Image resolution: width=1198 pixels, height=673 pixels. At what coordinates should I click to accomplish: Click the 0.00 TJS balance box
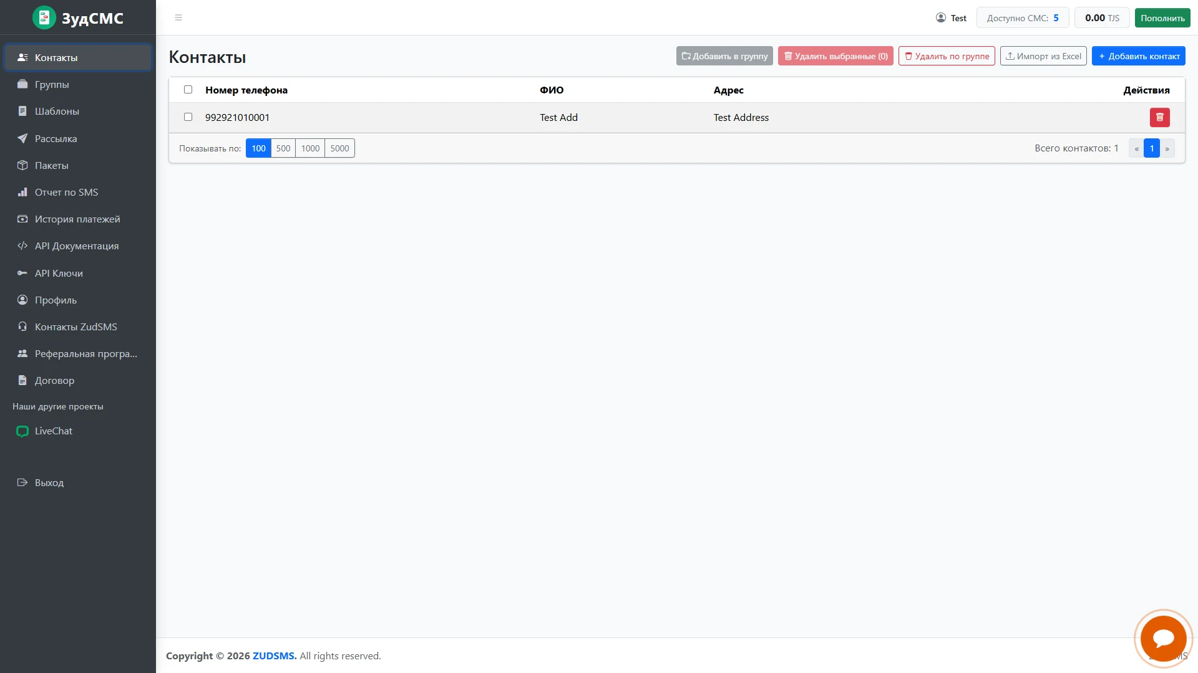tap(1102, 17)
